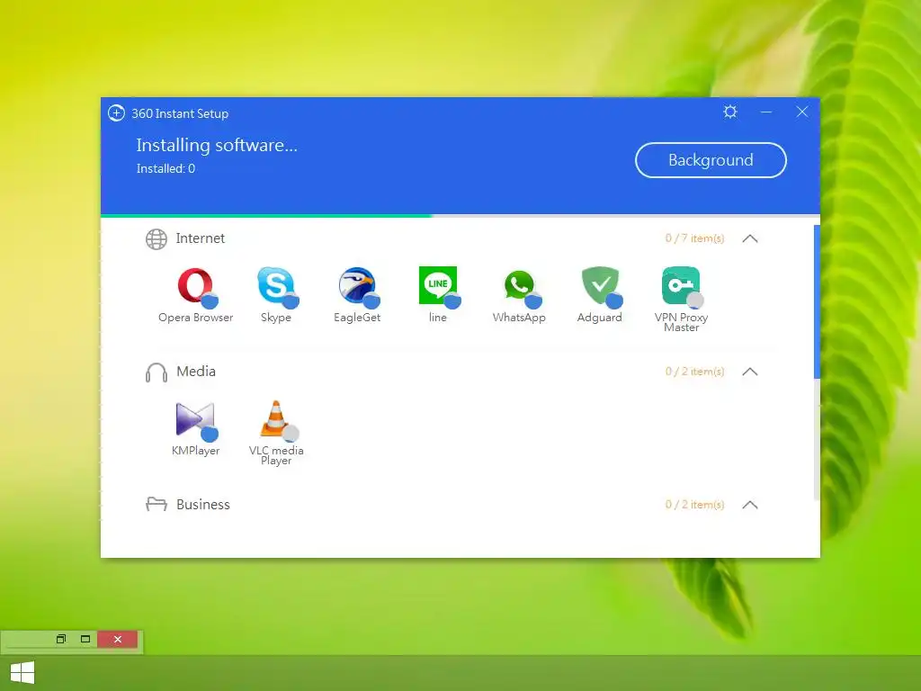Click the 'Media' section heading
Viewport: 921px width, 691px height.
(x=196, y=372)
